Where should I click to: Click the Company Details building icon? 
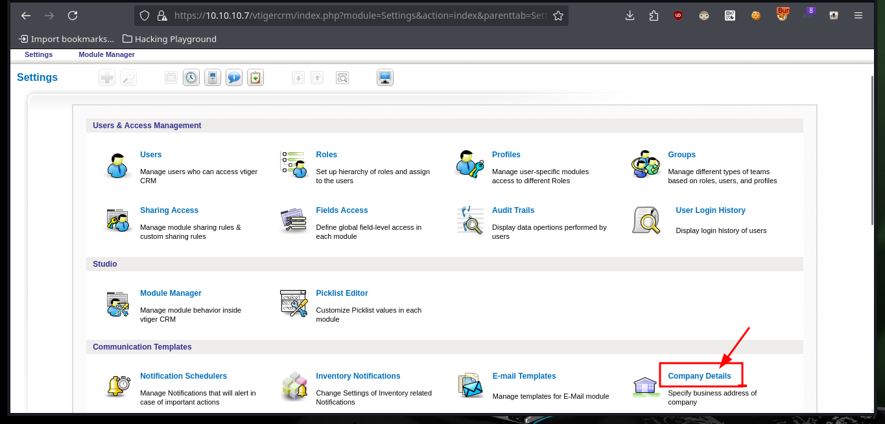[646, 386]
